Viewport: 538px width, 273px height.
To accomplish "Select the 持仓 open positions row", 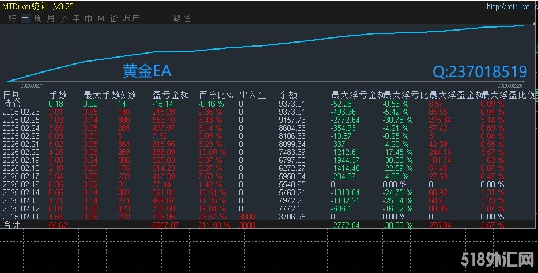I will pos(12,104).
